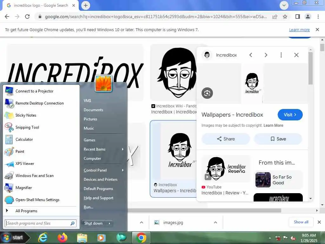
Task: Click the Visit button
Action: pos(290,115)
